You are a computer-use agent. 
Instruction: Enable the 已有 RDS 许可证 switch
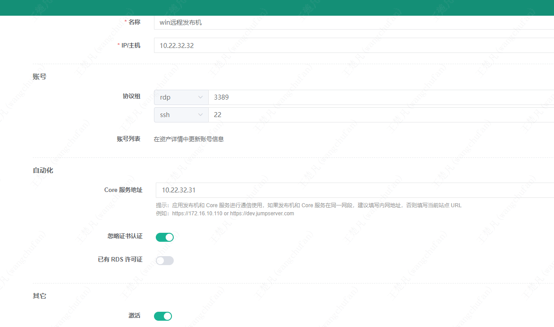point(165,260)
